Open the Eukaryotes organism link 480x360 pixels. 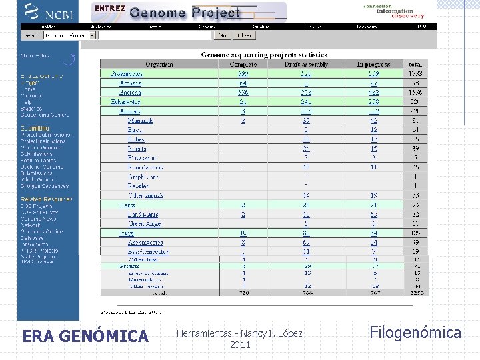(125, 102)
